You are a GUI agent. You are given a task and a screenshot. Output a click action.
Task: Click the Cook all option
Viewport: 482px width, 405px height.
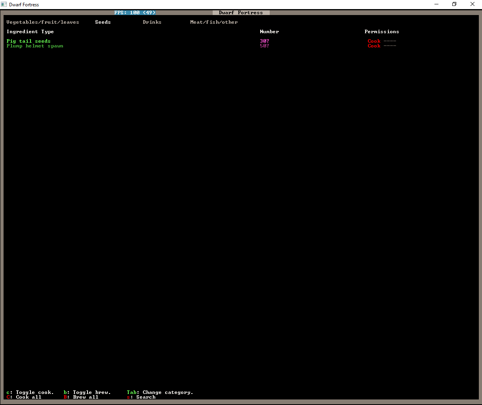24,397
